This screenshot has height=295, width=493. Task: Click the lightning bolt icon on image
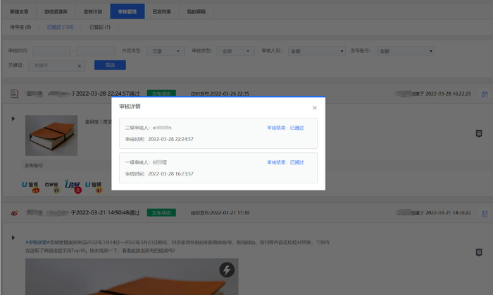tap(226, 270)
